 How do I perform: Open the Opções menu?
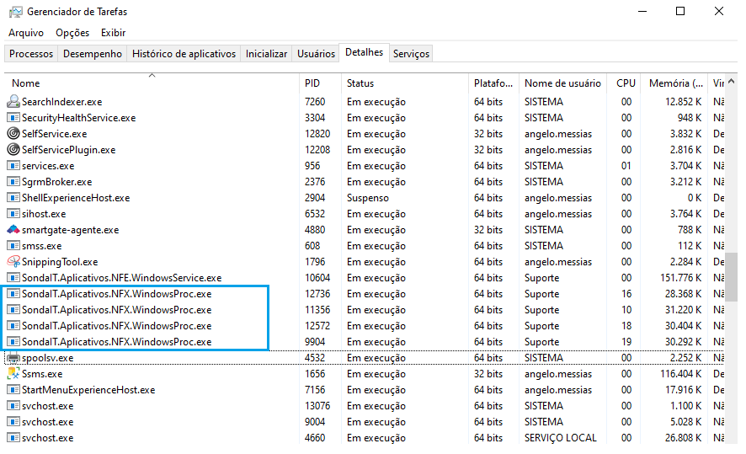(72, 33)
